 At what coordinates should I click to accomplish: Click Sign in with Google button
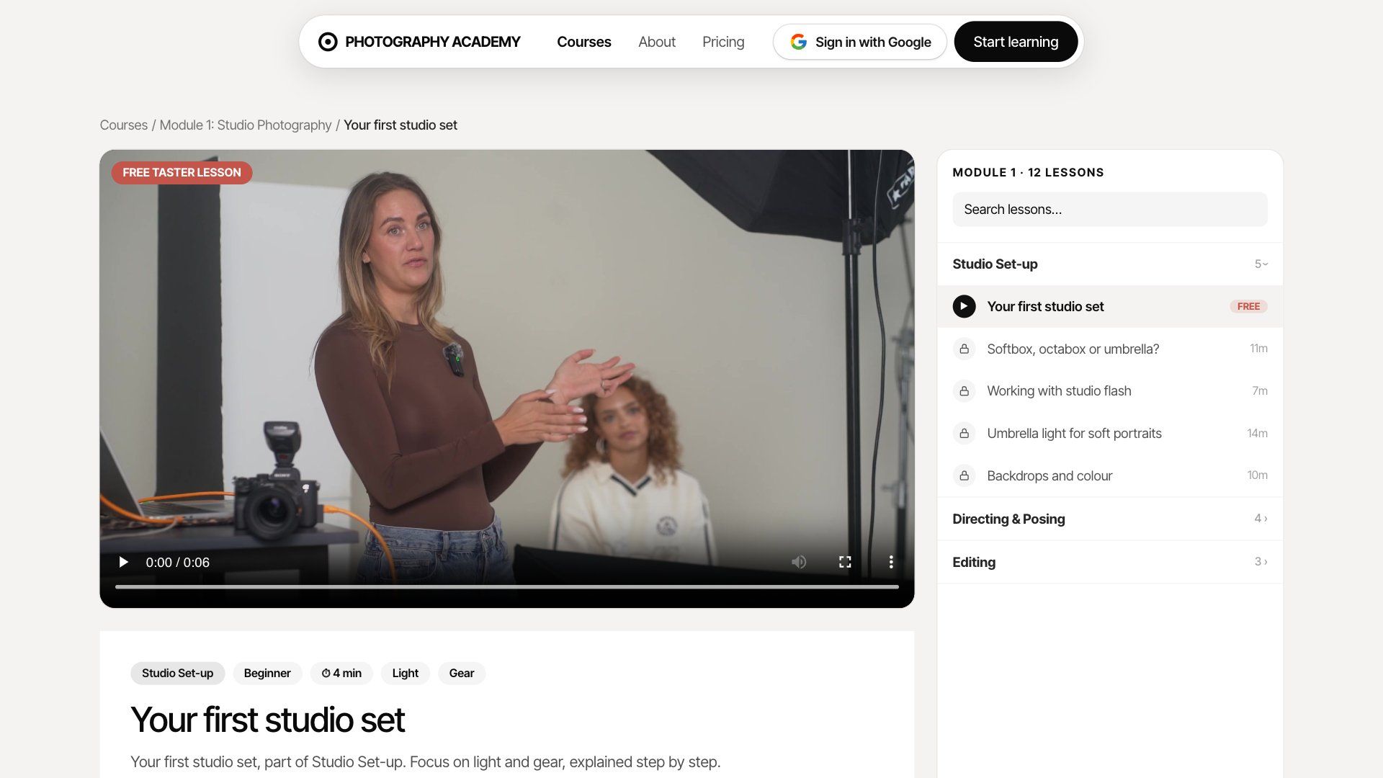(x=860, y=42)
